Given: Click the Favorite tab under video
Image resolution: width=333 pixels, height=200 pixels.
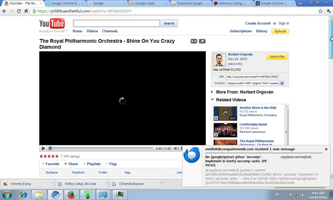Looking at the screenshot, I should point(51,164).
